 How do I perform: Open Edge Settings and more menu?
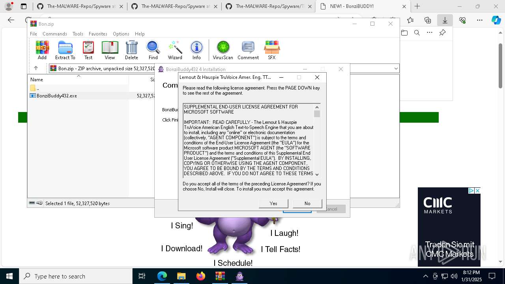(x=480, y=20)
